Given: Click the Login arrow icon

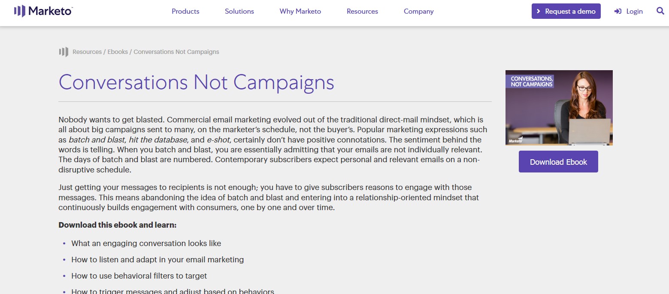Looking at the screenshot, I should click(x=618, y=12).
